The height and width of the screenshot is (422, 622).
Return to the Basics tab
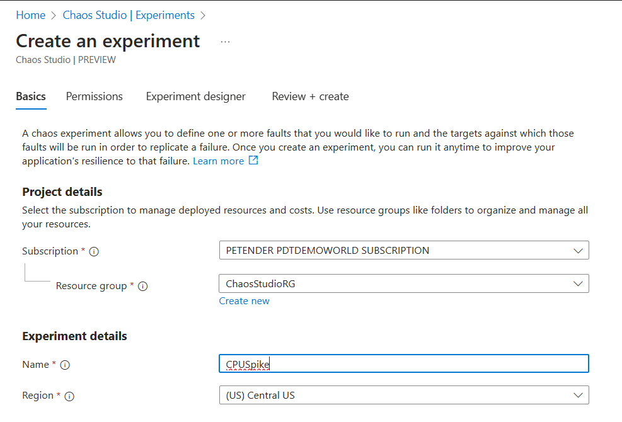click(30, 96)
